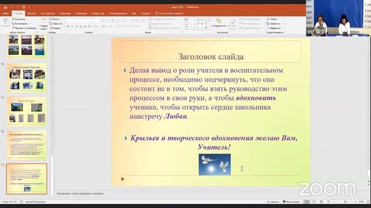Switch to slide sorter view icon
Image resolution: width=371 pixels, height=208 pixels.
314,202
